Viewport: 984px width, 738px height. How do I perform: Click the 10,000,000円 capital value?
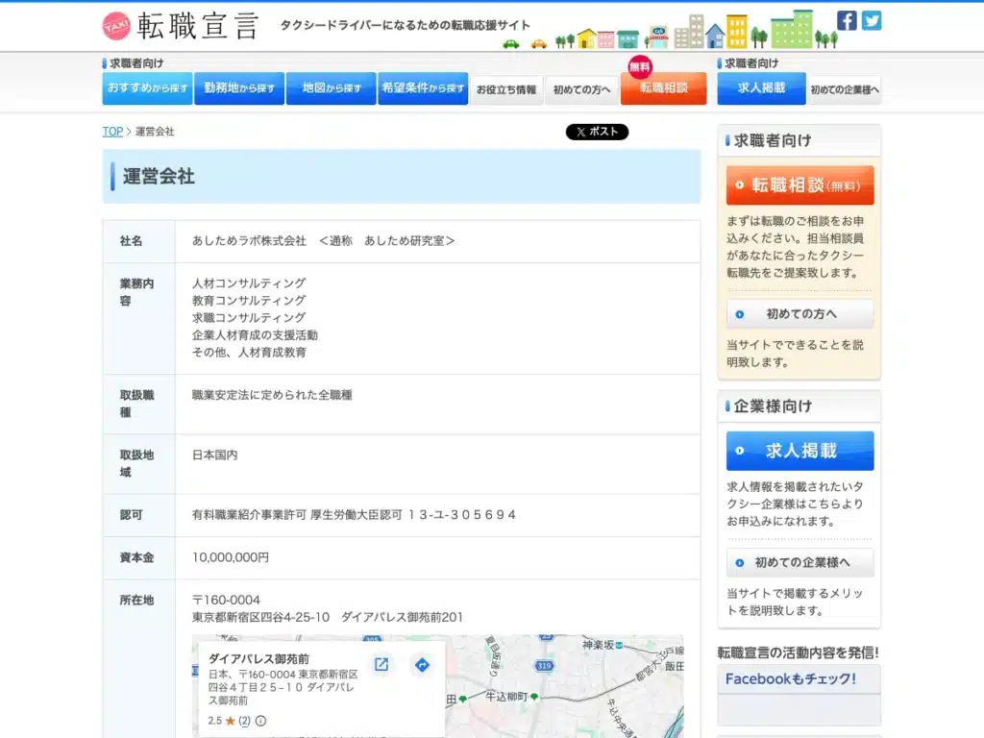[x=231, y=557]
